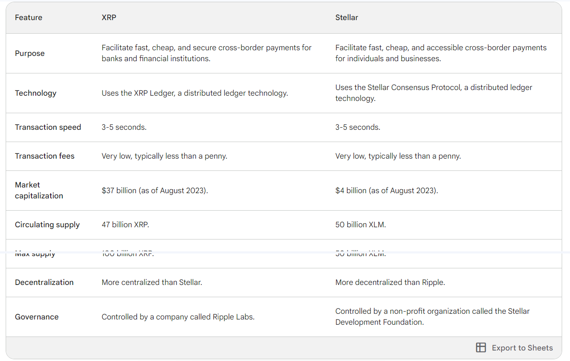The image size is (570, 361).
Task: Click the XRP Ledger technology cell
Action: tap(195, 93)
